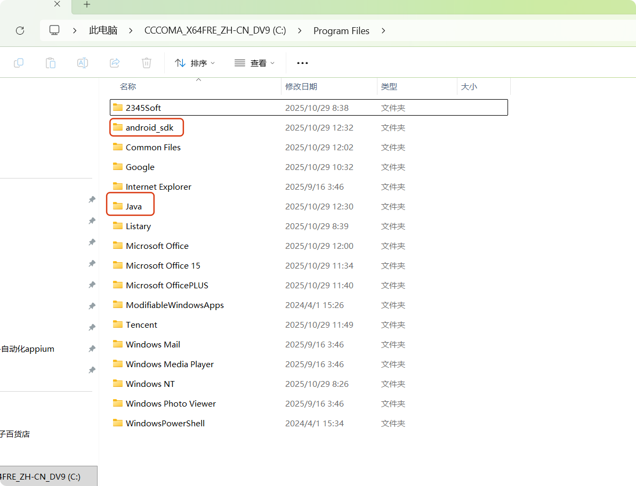Viewport: 636px width, 486px height.
Task: Select the Listary folder icon
Action: click(x=118, y=226)
